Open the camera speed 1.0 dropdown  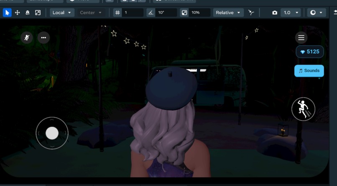pos(291,13)
